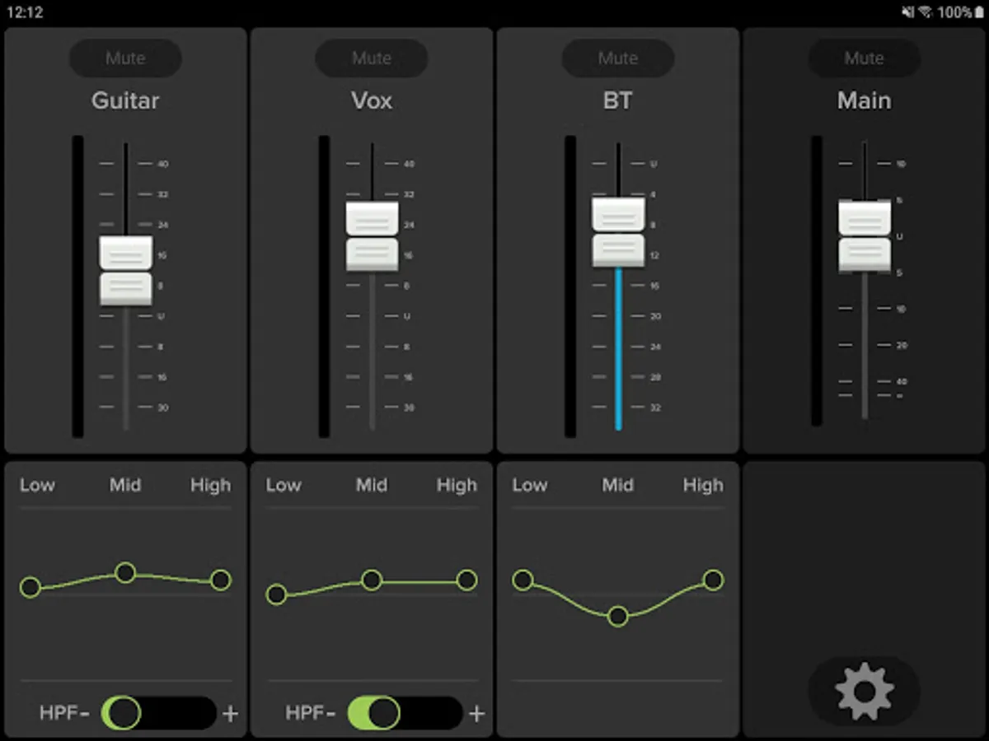Tap the Guitar level meter bar
Viewport: 989px width, 741px height.
[77, 287]
